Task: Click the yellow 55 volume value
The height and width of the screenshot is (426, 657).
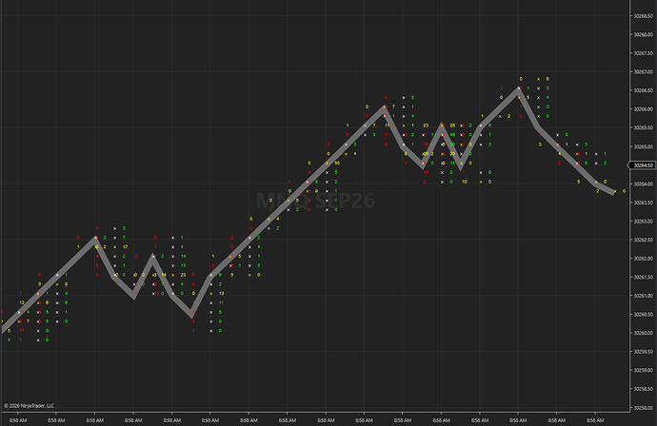Action: (337, 164)
